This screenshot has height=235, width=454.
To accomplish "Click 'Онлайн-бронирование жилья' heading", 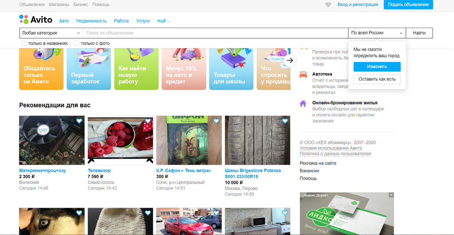I will pyautogui.click(x=345, y=103).
